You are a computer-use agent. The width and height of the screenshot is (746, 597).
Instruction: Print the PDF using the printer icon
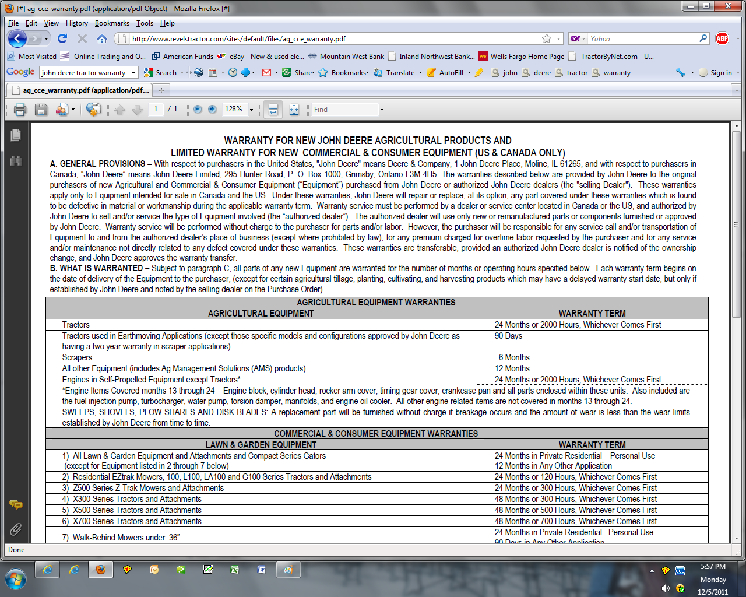coord(20,110)
